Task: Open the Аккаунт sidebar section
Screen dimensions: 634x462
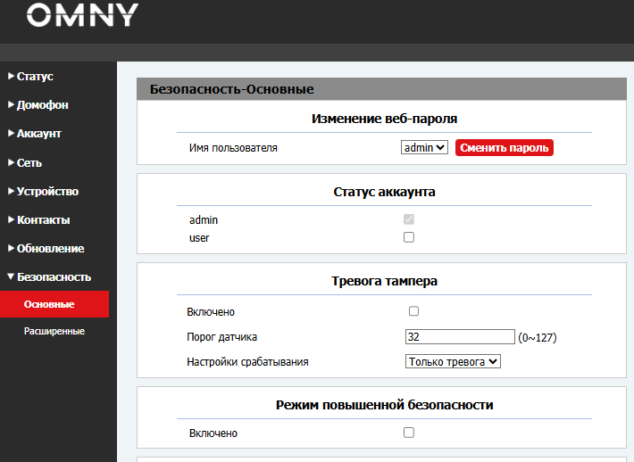Action: click(38, 134)
